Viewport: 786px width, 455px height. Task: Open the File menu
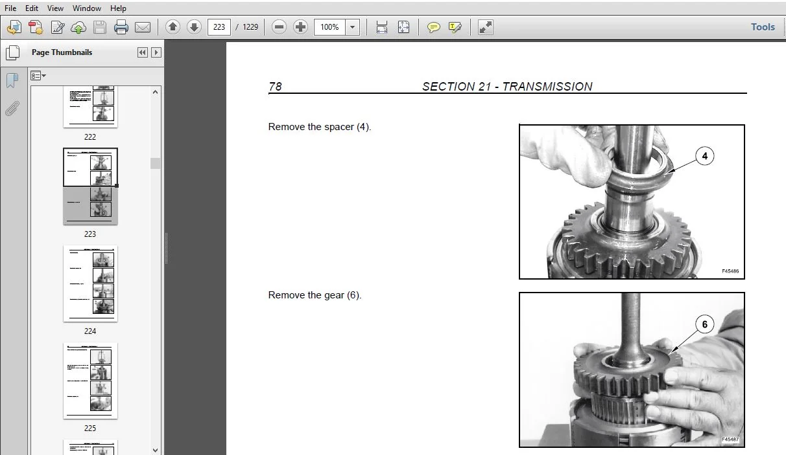click(10, 8)
